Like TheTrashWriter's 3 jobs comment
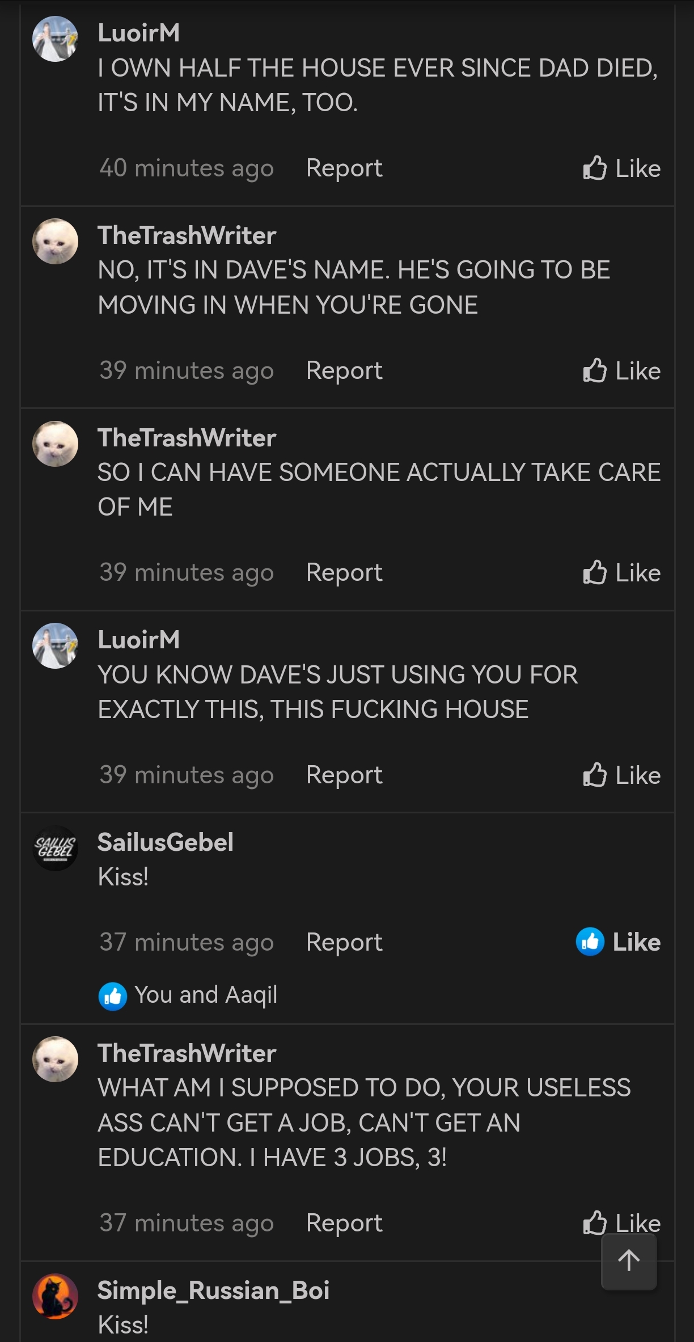Image resolution: width=694 pixels, height=1342 pixels. tap(621, 1222)
